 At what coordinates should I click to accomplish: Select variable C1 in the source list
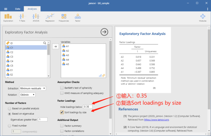pyautogui.click(x=26, y=48)
